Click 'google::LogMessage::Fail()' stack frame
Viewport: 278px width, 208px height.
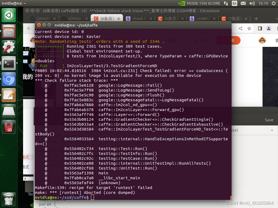point(130,85)
